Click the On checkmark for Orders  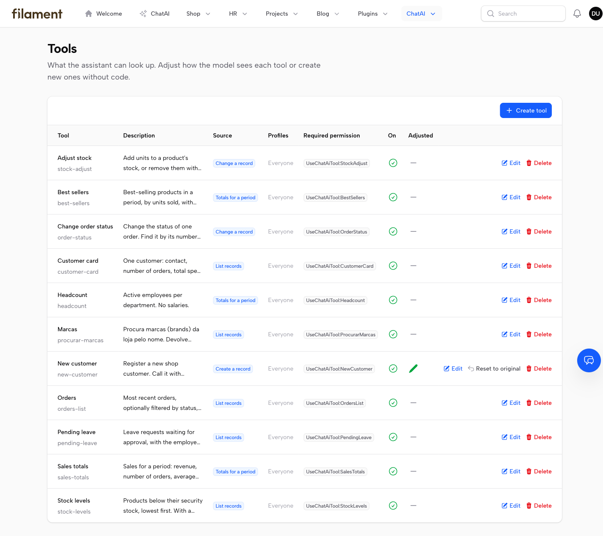pyautogui.click(x=393, y=403)
